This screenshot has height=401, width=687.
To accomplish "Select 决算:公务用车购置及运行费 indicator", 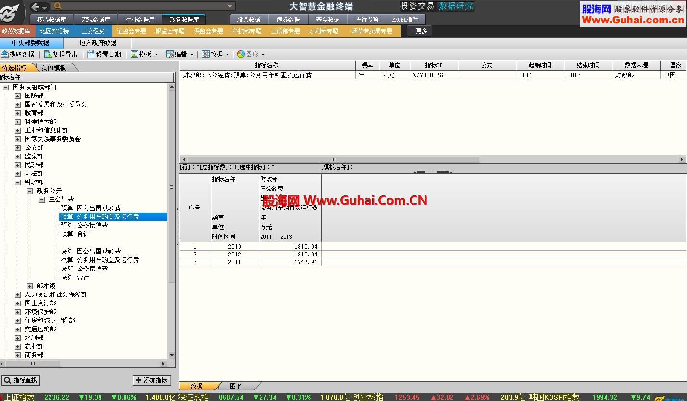I will point(100,260).
